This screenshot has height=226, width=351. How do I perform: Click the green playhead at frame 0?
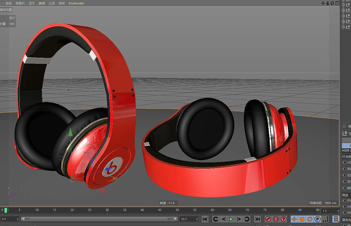[6, 210]
